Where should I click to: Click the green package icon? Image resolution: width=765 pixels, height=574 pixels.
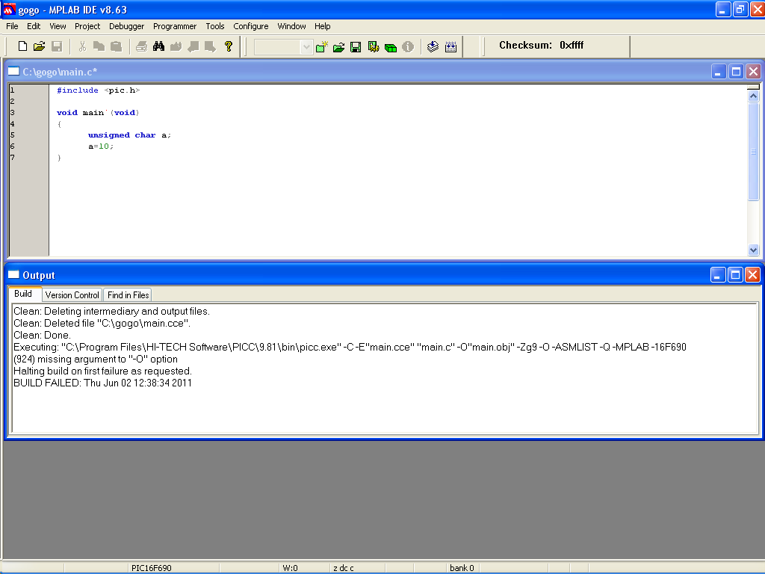click(x=390, y=47)
